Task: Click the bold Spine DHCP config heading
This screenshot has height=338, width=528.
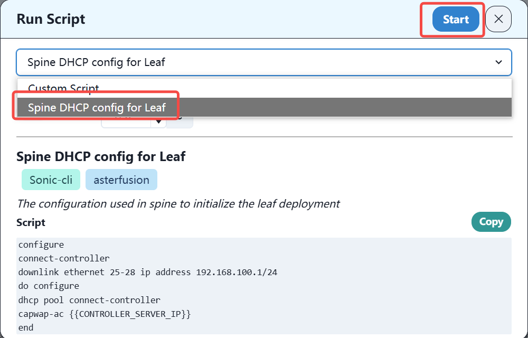Action: (x=101, y=156)
